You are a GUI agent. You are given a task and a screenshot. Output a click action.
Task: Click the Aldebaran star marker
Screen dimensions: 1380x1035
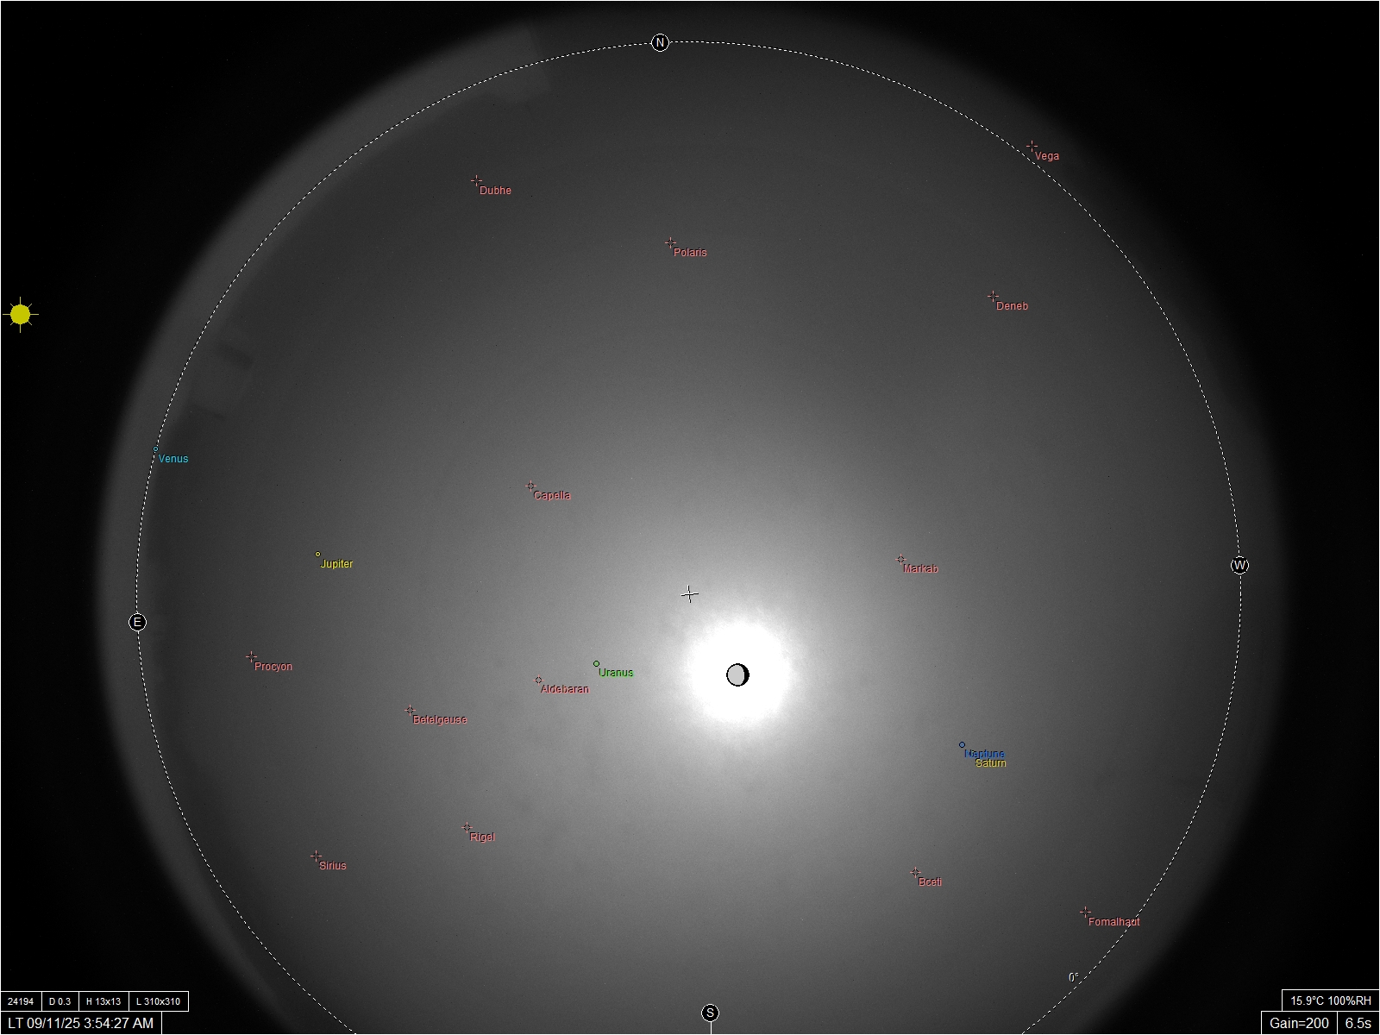tap(538, 681)
